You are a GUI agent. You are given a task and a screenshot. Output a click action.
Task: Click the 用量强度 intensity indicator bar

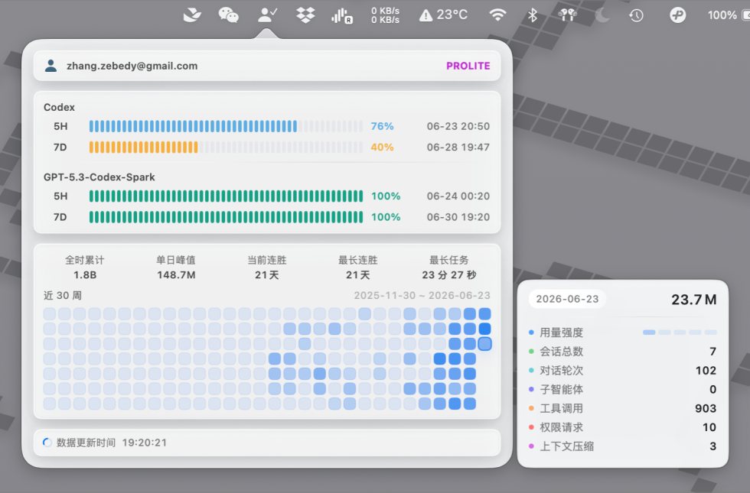click(680, 332)
